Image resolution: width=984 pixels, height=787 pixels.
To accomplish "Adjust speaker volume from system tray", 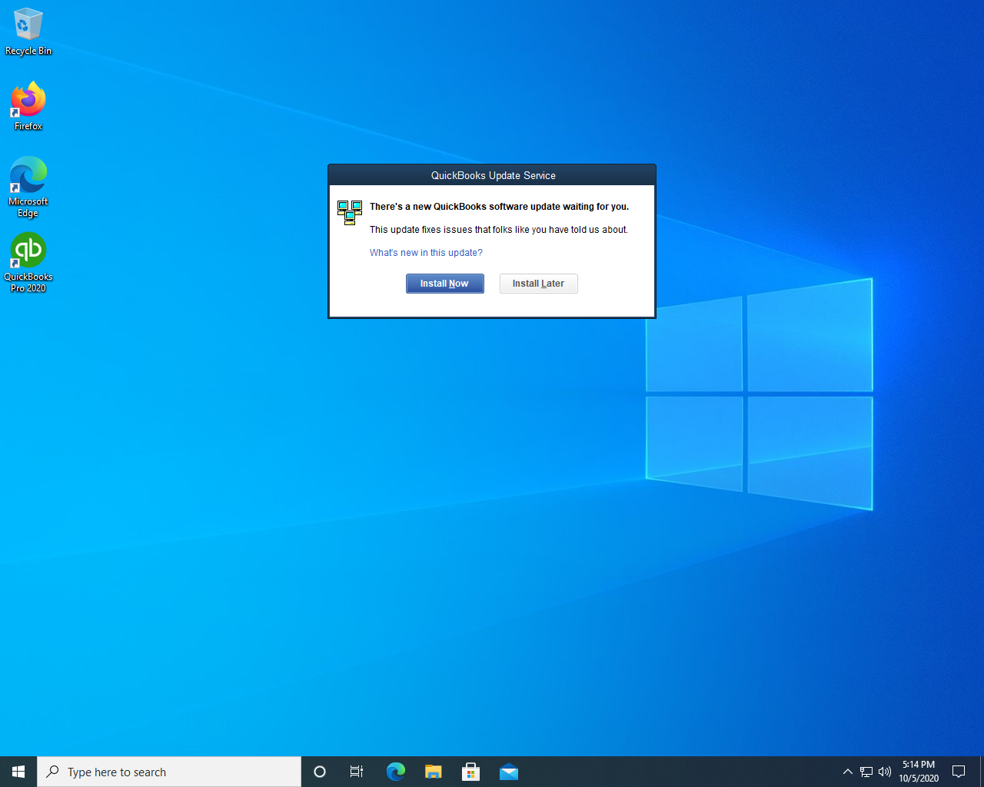I will pyautogui.click(x=884, y=771).
